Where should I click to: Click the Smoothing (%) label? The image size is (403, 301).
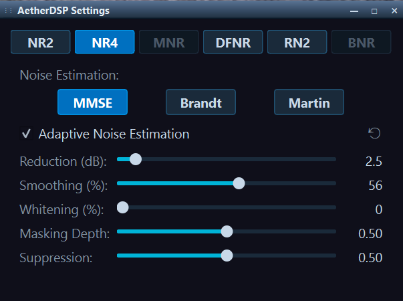[63, 185]
